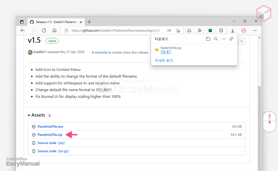This screenshot has height=171, width=278.
Task: Click "Fix blurred UI for display scaling" line
Action: pos(78,96)
